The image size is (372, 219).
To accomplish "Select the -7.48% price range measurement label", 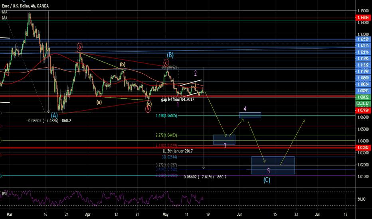I will (x=49, y=121).
